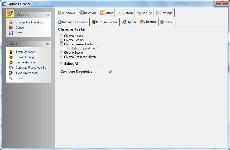This screenshot has width=230, height=150.
Task: Select the Chrome sub-tab
Action: [148, 22]
